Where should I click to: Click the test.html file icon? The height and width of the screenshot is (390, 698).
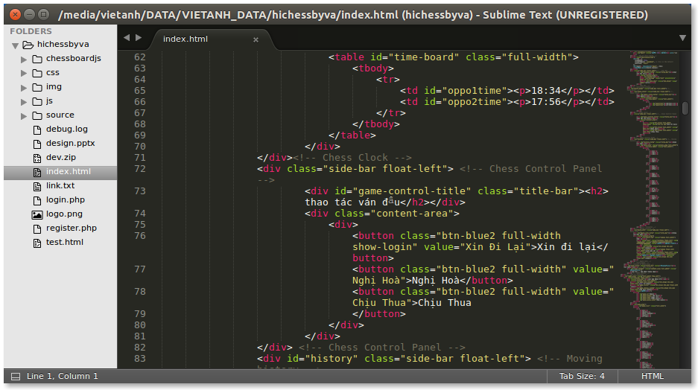[37, 243]
